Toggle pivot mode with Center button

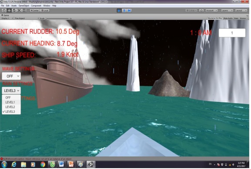35,10
